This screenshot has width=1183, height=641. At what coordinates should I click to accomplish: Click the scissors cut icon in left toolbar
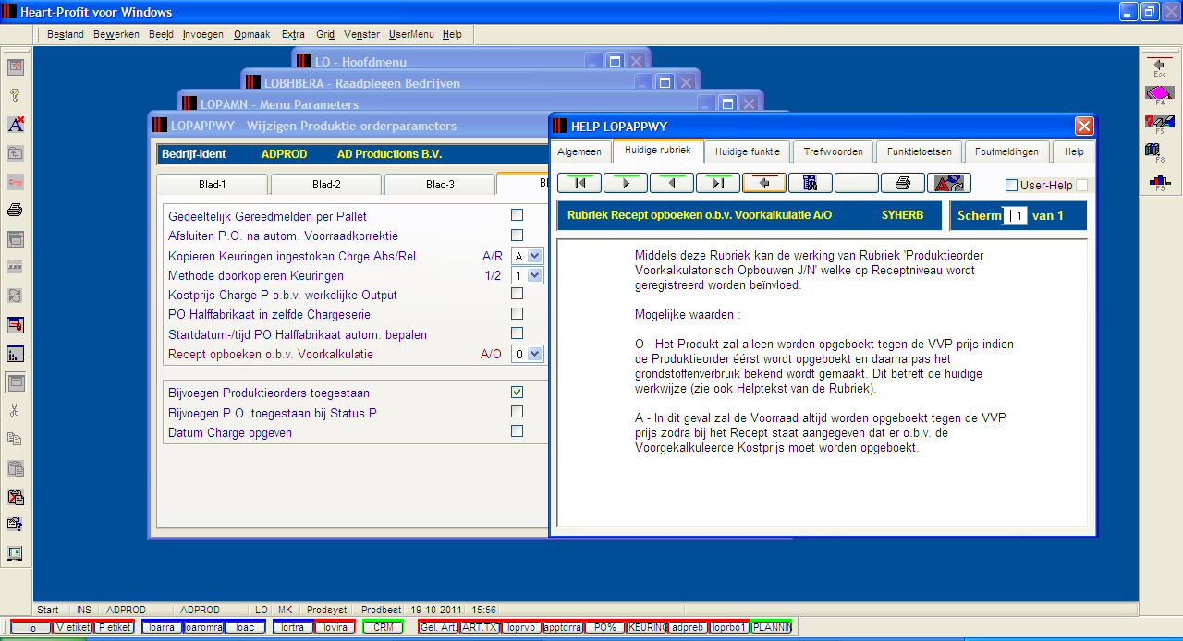[x=16, y=410]
